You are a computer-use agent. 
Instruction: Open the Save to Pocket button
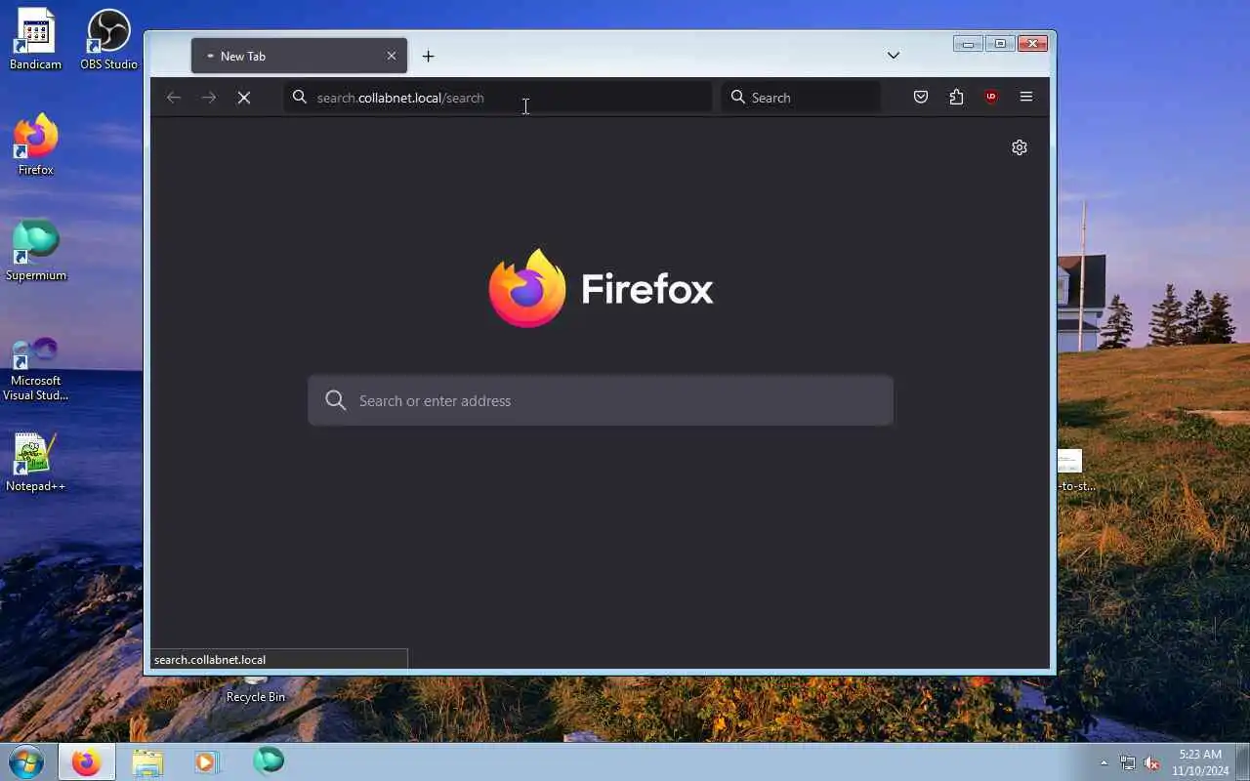tap(921, 97)
